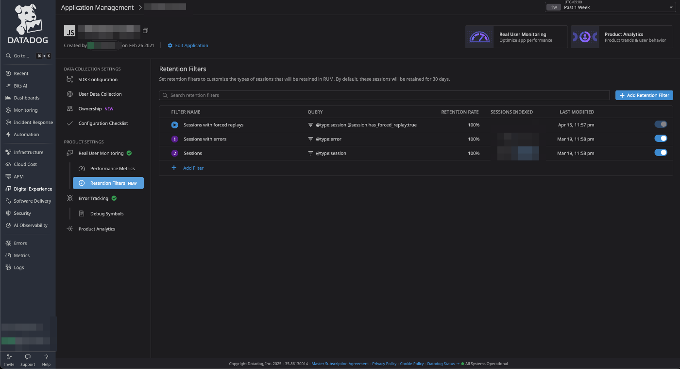The height and width of the screenshot is (369, 680).
Task: Click the number 2 priority badge
Action: click(x=175, y=153)
